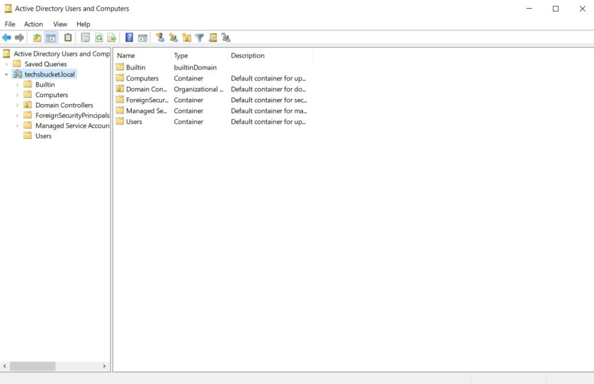The height and width of the screenshot is (384, 594).
Task: Click the Forward arrow toolbar icon
Action: pyautogui.click(x=19, y=38)
